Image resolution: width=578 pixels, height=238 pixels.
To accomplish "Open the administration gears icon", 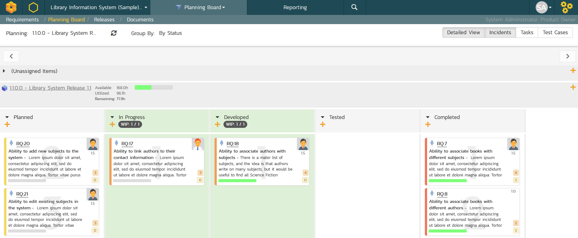I will pyautogui.click(x=566, y=7).
